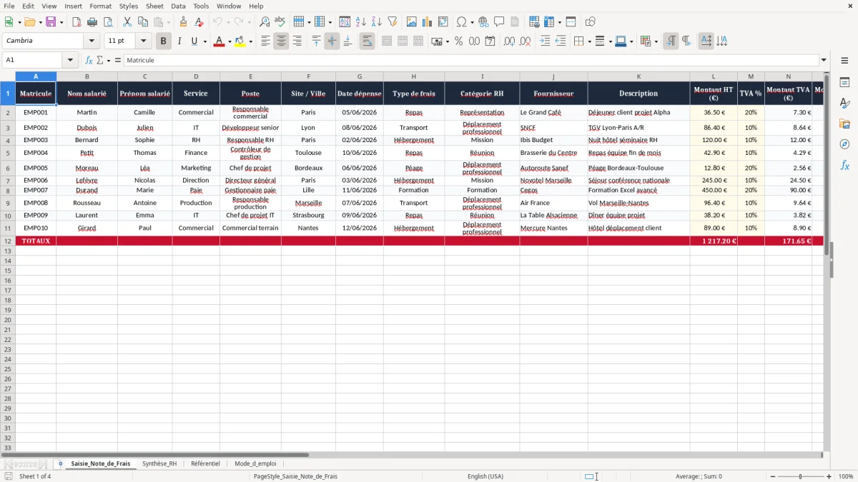The height and width of the screenshot is (482, 858).
Task: Select the Clone Formatting paintbrush
Action: (x=184, y=22)
